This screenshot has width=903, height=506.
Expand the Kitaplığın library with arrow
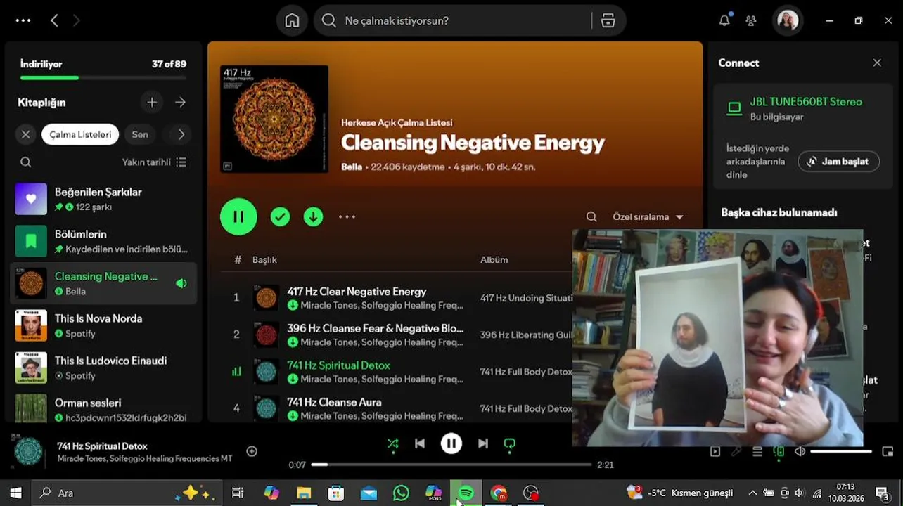tap(181, 103)
